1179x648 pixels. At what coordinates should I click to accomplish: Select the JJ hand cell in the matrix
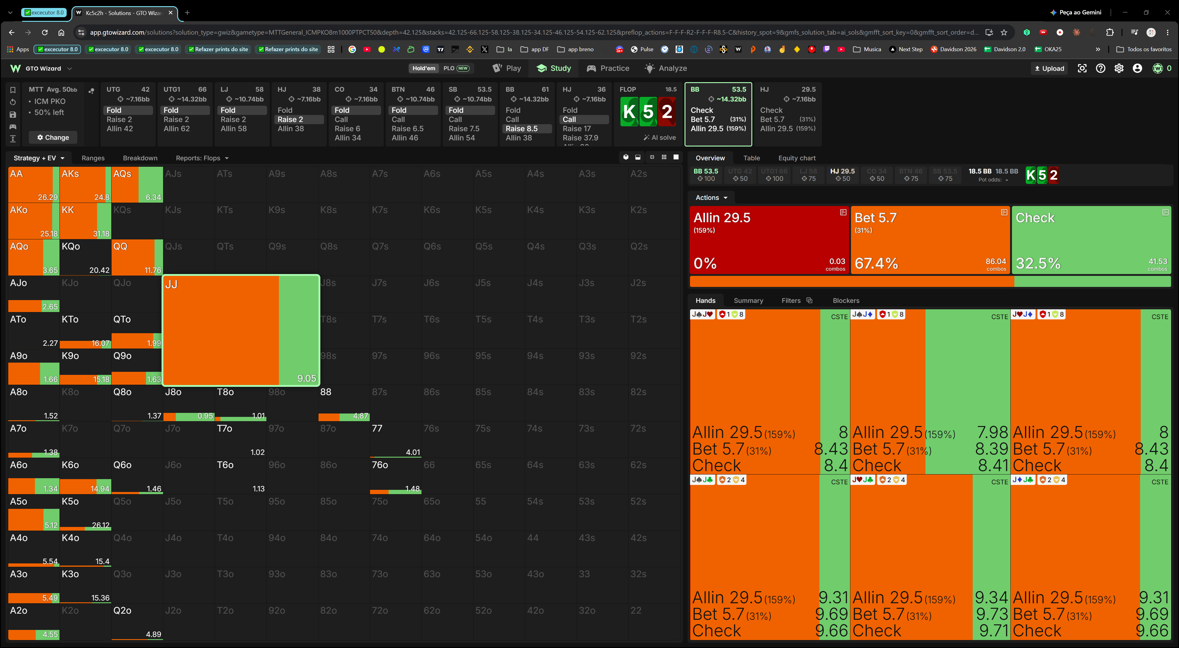(241, 330)
